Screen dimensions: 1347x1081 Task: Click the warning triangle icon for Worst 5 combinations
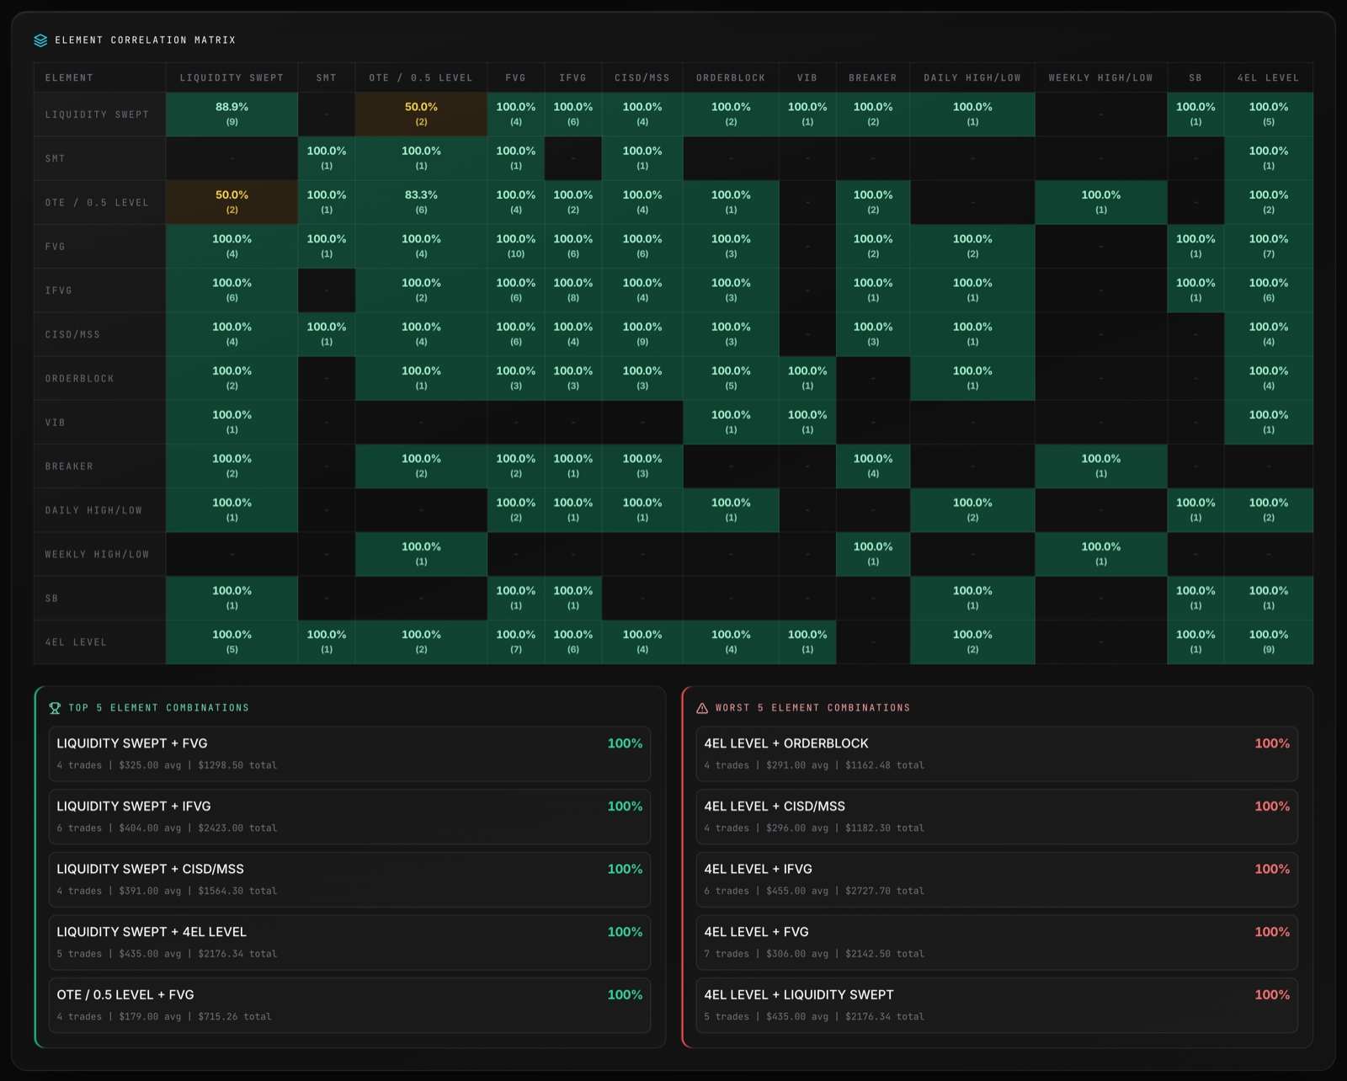click(702, 708)
